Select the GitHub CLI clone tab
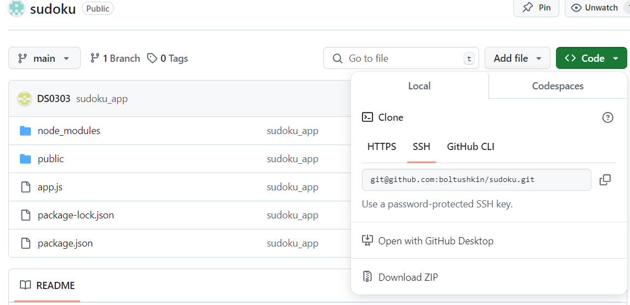The height and width of the screenshot is (305, 630). [470, 147]
